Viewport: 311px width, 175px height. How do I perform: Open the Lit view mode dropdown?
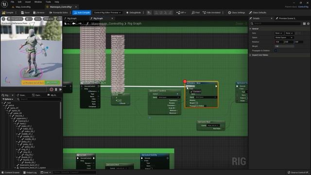click(29, 19)
